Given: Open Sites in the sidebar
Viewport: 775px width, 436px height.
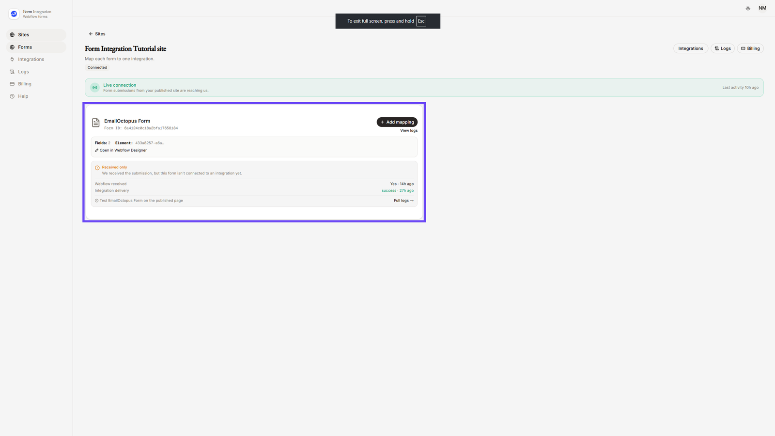Looking at the screenshot, I should pos(36,35).
